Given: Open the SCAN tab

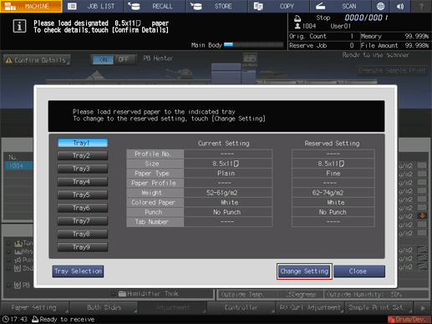Looking at the screenshot, I should click(x=340, y=6).
